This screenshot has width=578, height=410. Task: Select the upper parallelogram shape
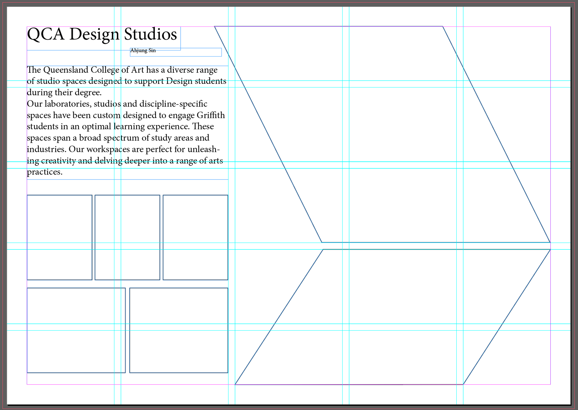[382, 134]
